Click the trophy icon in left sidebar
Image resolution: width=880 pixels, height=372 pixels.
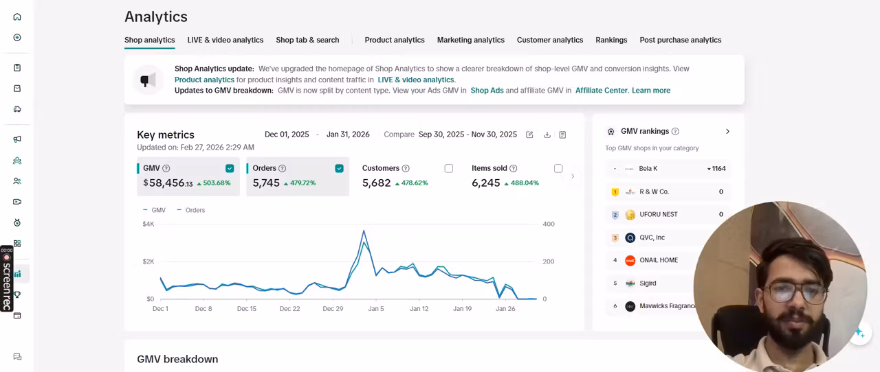pyautogui.click(x=17, y=294)
